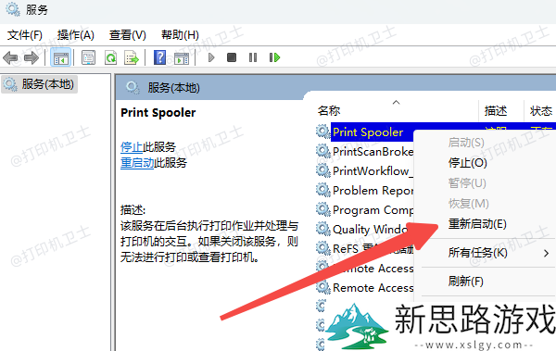Click the Refresh toolbar icon
The width and height of the screenshot is (556, 351).
pyautogui.click(x=110, y=57)
